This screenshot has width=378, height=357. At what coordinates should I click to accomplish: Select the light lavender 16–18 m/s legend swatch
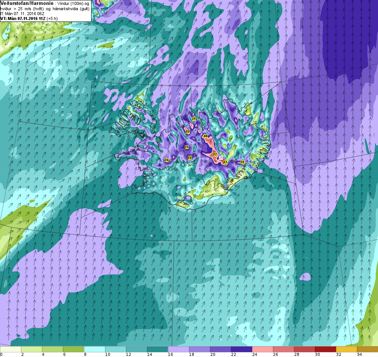pos(178,349)
